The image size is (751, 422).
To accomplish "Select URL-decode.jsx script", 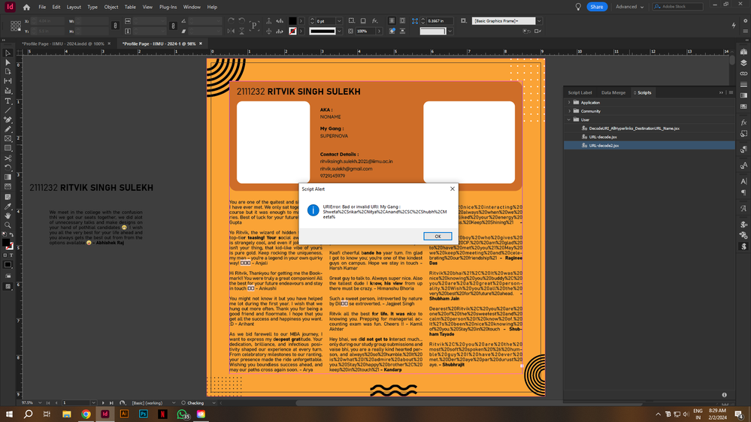I will (602, 137).
